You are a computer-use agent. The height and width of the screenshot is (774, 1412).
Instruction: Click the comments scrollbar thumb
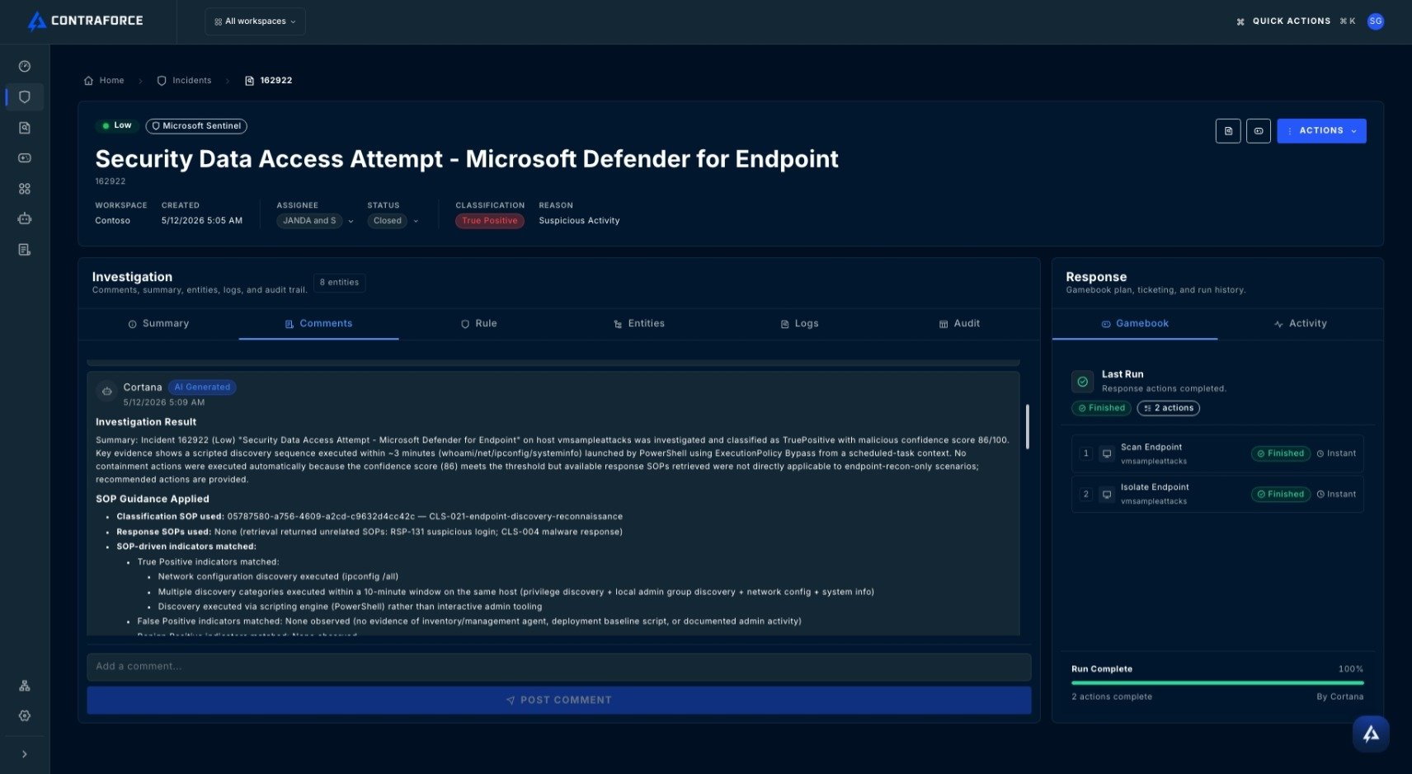pos(1027,426)
